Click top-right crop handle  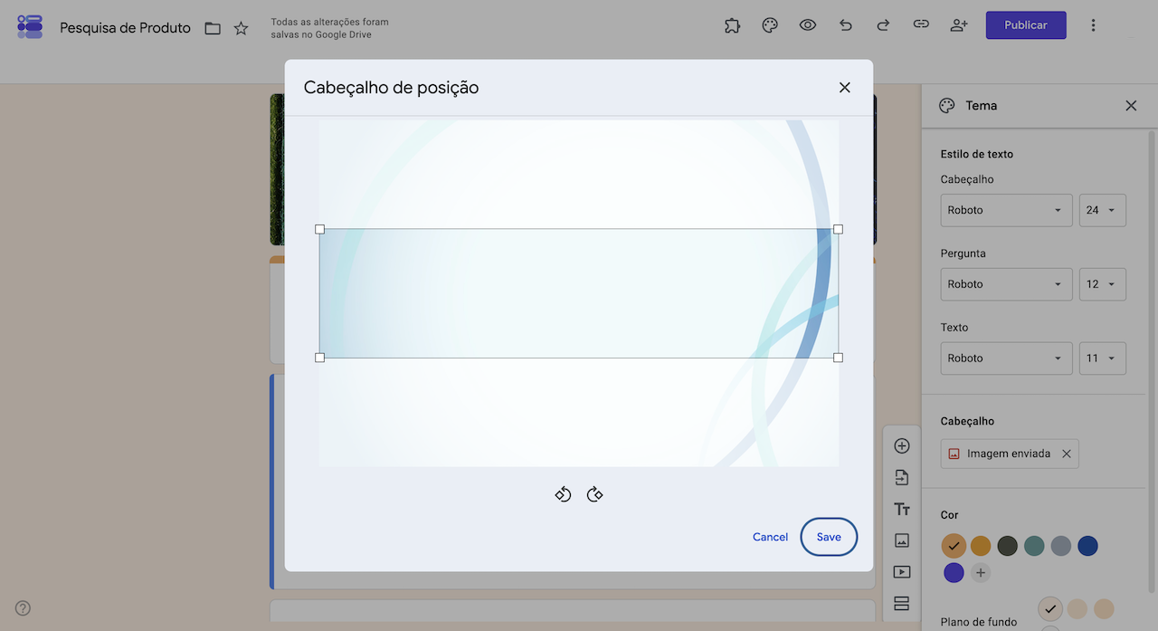point(838,229)
